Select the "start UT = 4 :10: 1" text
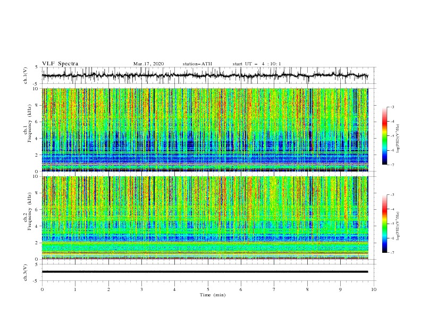This screenshot has width=421, height=325. (257, 64)
